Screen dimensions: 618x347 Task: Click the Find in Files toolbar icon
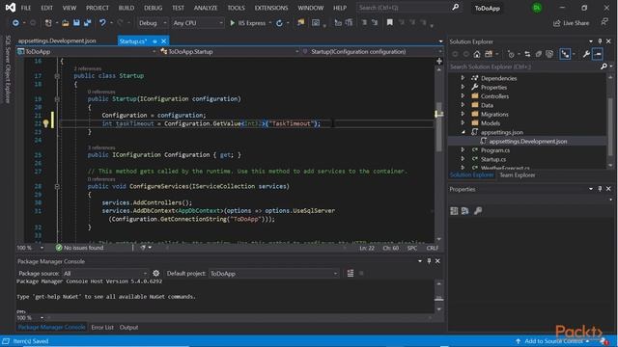tap(301, 23)
